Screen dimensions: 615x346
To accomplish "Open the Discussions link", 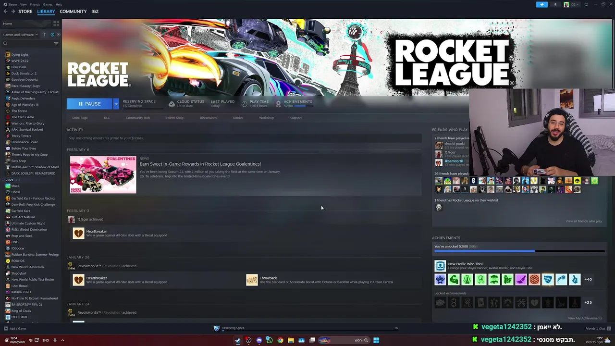I will click(208, 118).
